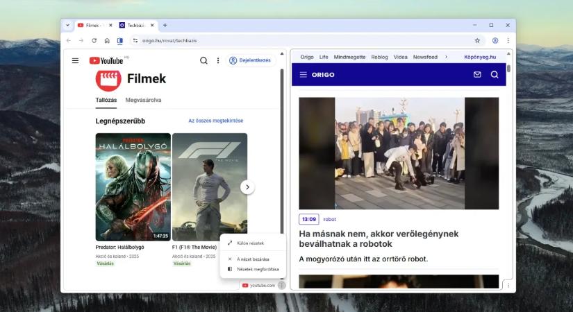Expand more sites with nav chevron
This screenshot has height=312, width=573.
tap(446, 58)
